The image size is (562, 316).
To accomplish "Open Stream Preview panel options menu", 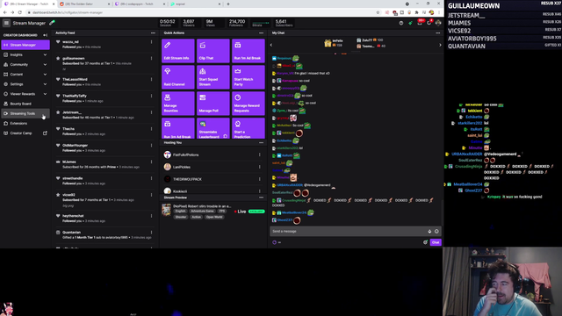I will click(x=262, y=197).
